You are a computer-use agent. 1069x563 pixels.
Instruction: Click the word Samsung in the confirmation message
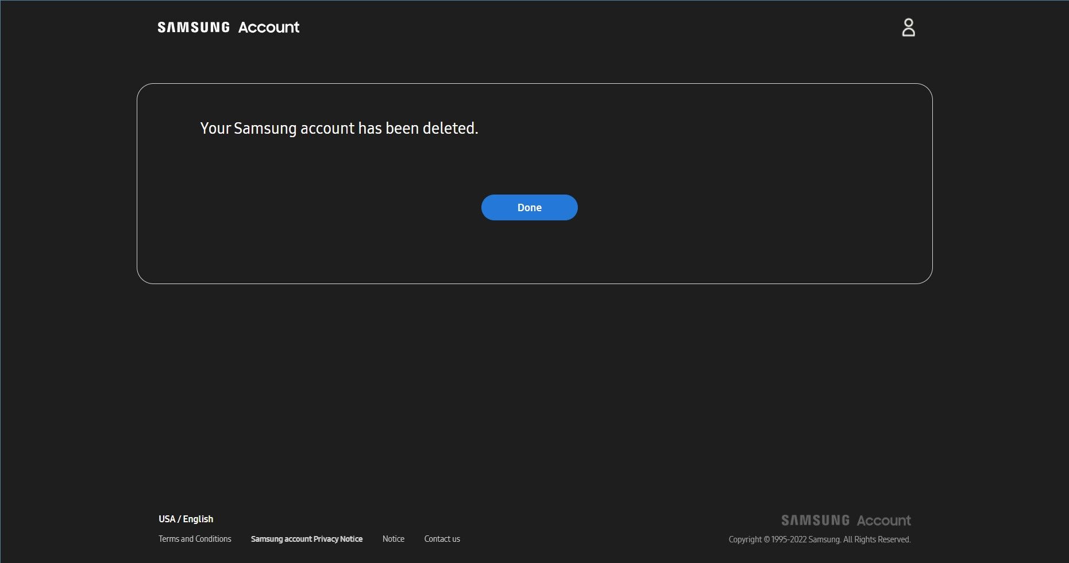click(265, 128)
